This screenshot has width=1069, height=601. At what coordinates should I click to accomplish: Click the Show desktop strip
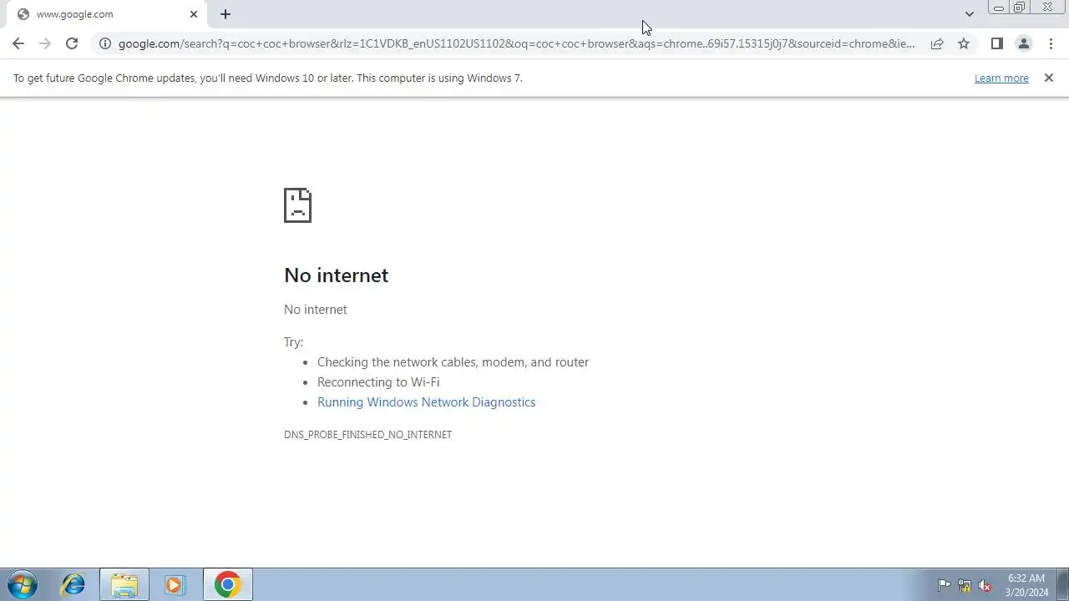[1062, 585]
